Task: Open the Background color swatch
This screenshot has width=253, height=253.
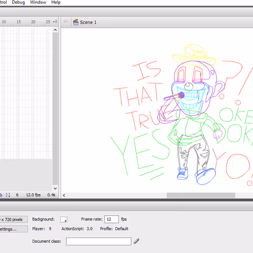Action: coord(64,219)
